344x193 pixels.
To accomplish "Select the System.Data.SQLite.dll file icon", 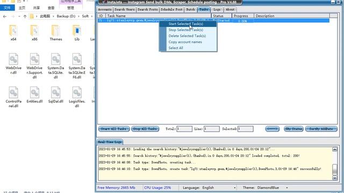I will (56, 59).
